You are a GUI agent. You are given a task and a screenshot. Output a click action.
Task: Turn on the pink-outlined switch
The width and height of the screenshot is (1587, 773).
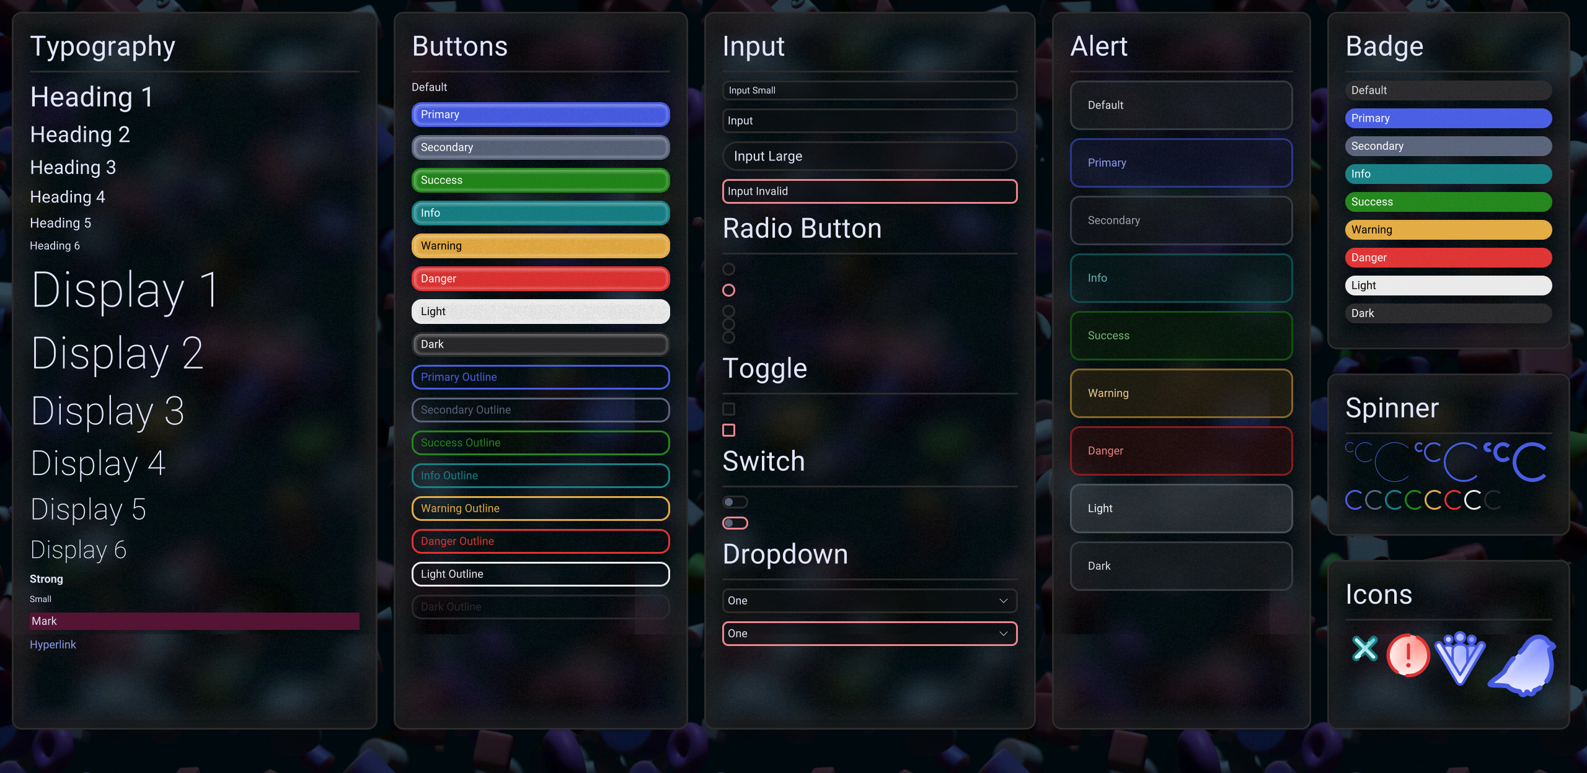(735, 523)
